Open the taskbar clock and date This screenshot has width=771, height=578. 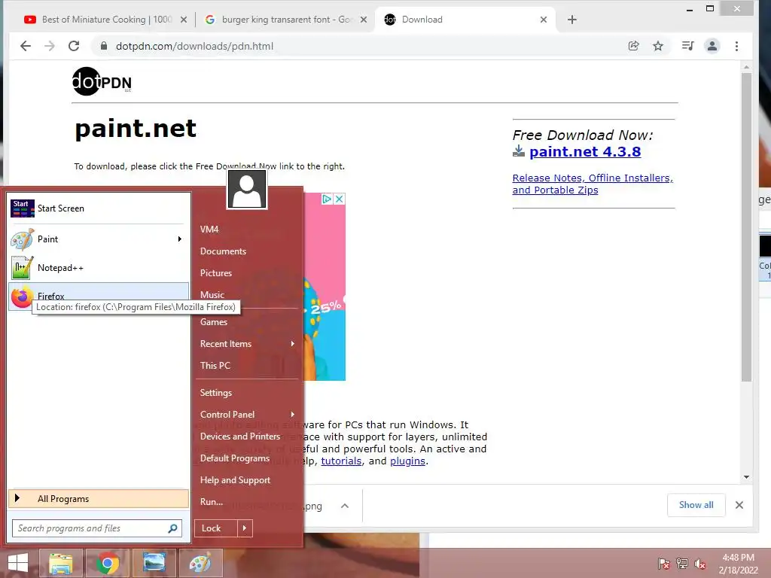click(x=738, y=564)
